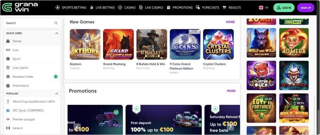Open the Live Casino menu item
320x135 pixels.
pos(151,7)
